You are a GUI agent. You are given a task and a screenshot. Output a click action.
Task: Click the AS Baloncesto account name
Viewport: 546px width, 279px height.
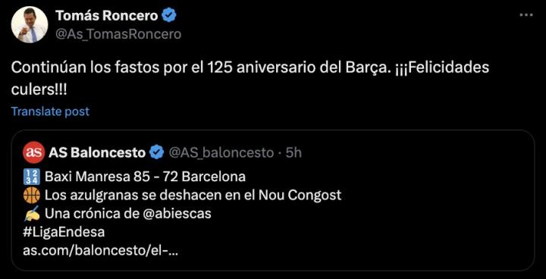pyautogui.click(x=97, y=152)
